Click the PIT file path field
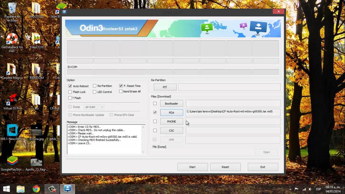This screenshot has width=345, height=194. click(x=229, y=87)
